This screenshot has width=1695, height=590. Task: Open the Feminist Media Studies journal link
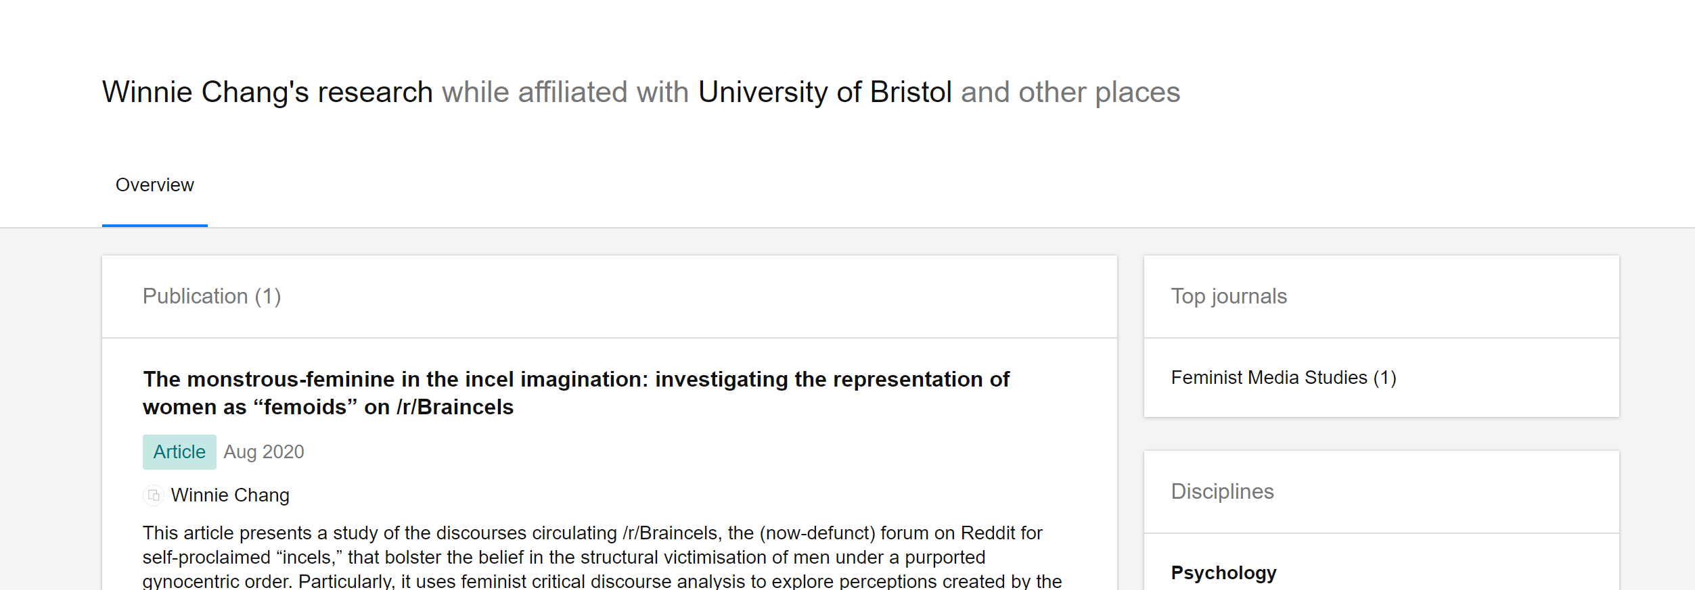pyautogui.click(x=1269, y=378)
